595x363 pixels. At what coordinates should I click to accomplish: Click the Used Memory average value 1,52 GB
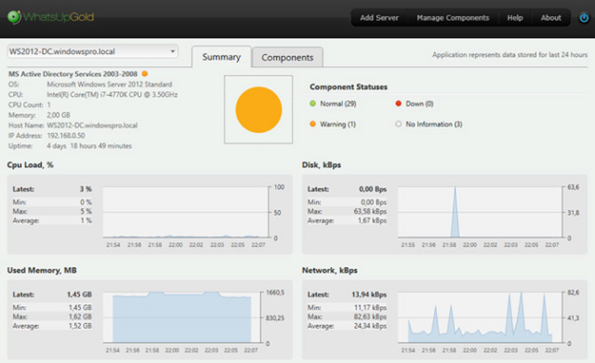click(80, 325)
